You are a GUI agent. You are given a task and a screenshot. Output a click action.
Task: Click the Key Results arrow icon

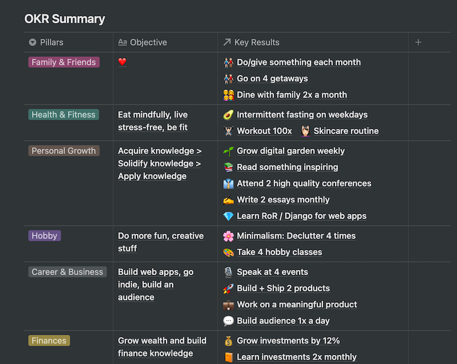[227, 42]
